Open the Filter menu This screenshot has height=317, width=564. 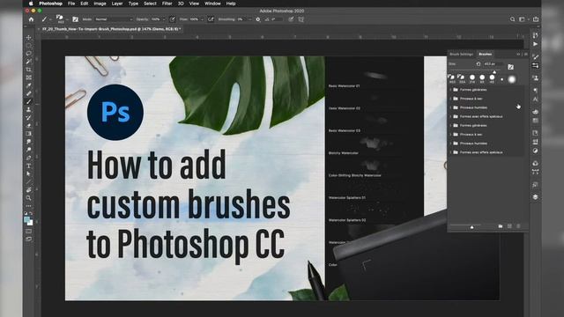[167, 4]
